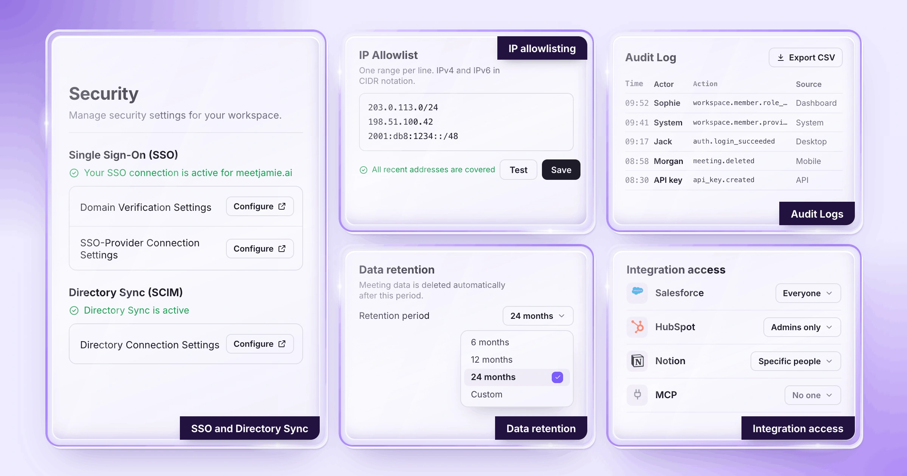907x476 pixels.
Task: Click the SSO and Directory Sync label badge
Action: 249,428
